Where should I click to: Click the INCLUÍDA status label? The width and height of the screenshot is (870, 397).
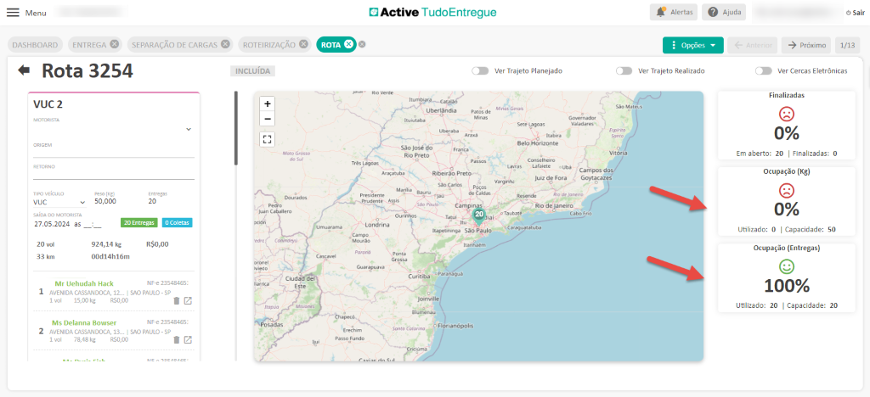(253, 71)
